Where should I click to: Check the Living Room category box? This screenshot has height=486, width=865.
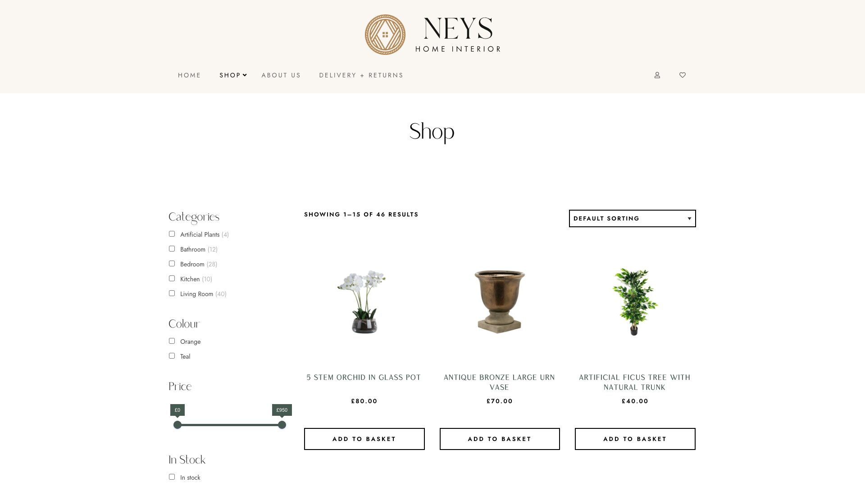[x=172, y=293]
